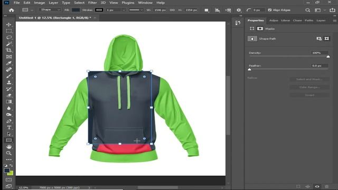This screenshot has height=190, width=338.
Task: Open the status bar info arrow
Action: tap(89, 188)
